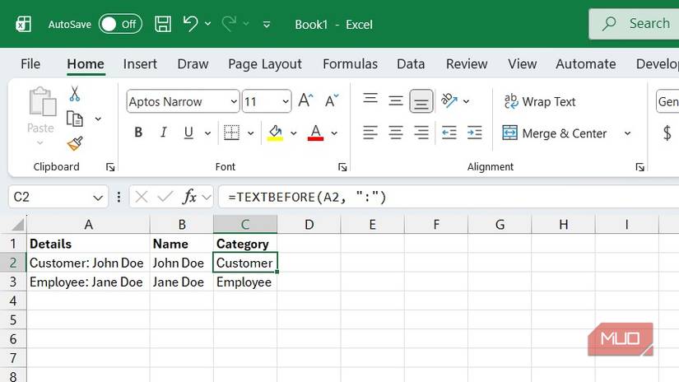This screenshot has width=679, height=382.
Task: Click the formula bar with TEXTBEFORE formula
Action: [x=449, y=197]
